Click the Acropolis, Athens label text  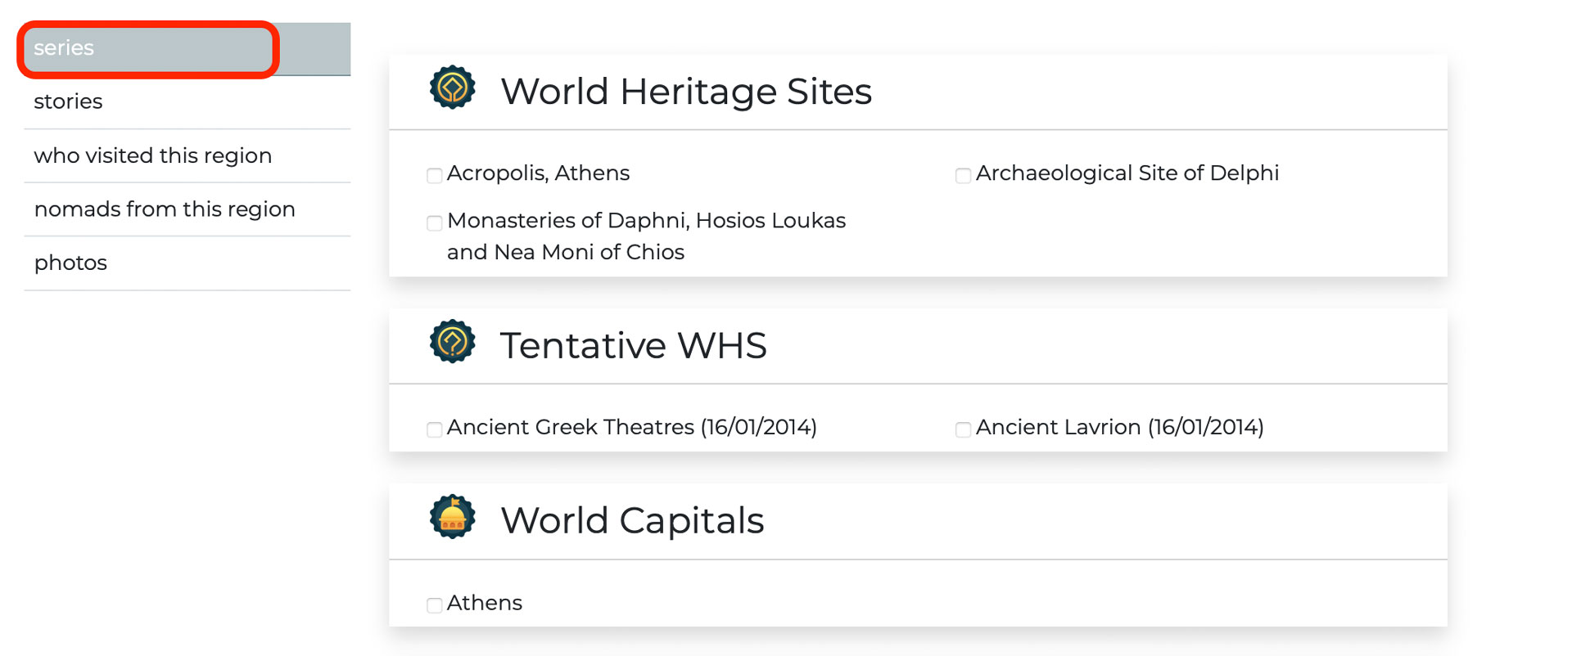[538, 173]
